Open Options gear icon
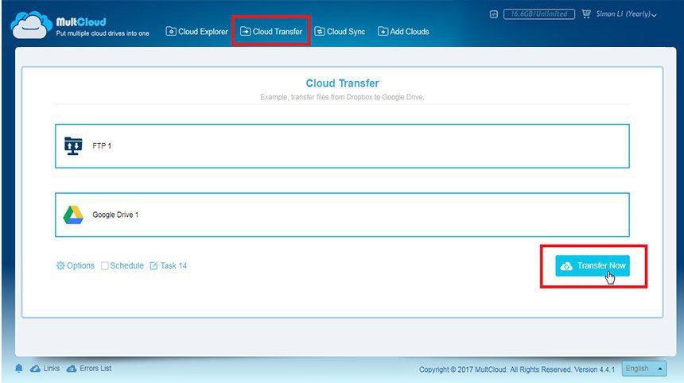 pyautogui.click(x=60, y=265)
